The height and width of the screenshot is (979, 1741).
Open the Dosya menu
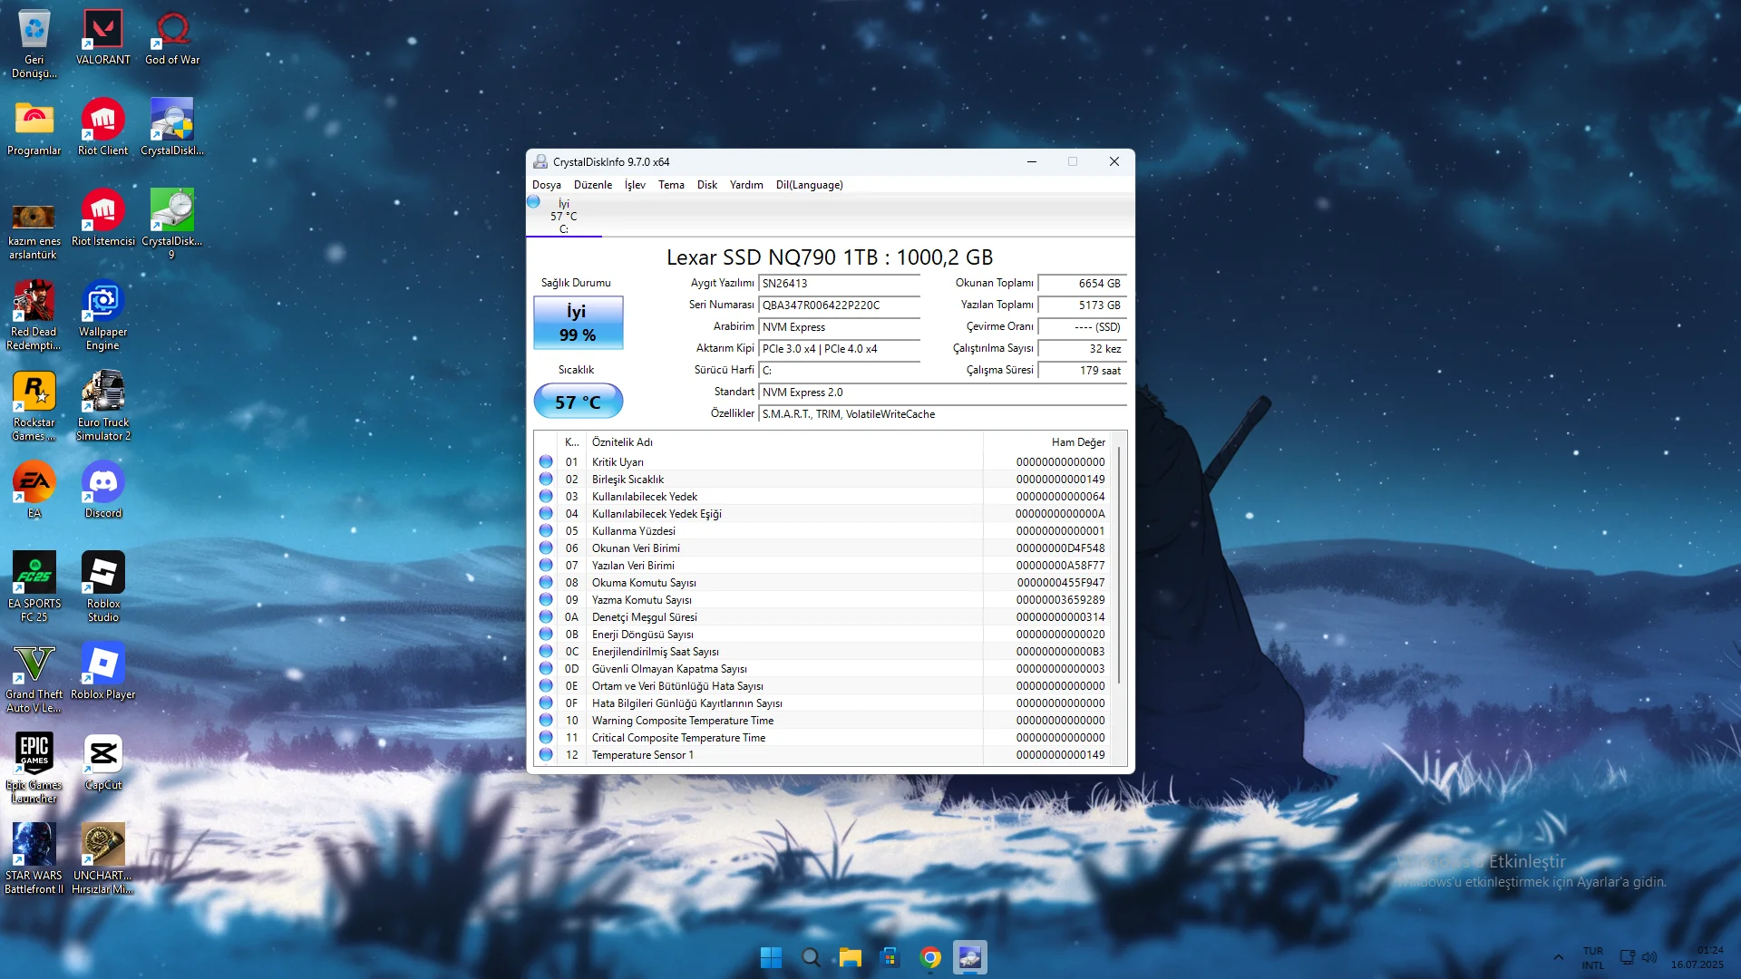[546, 185]
